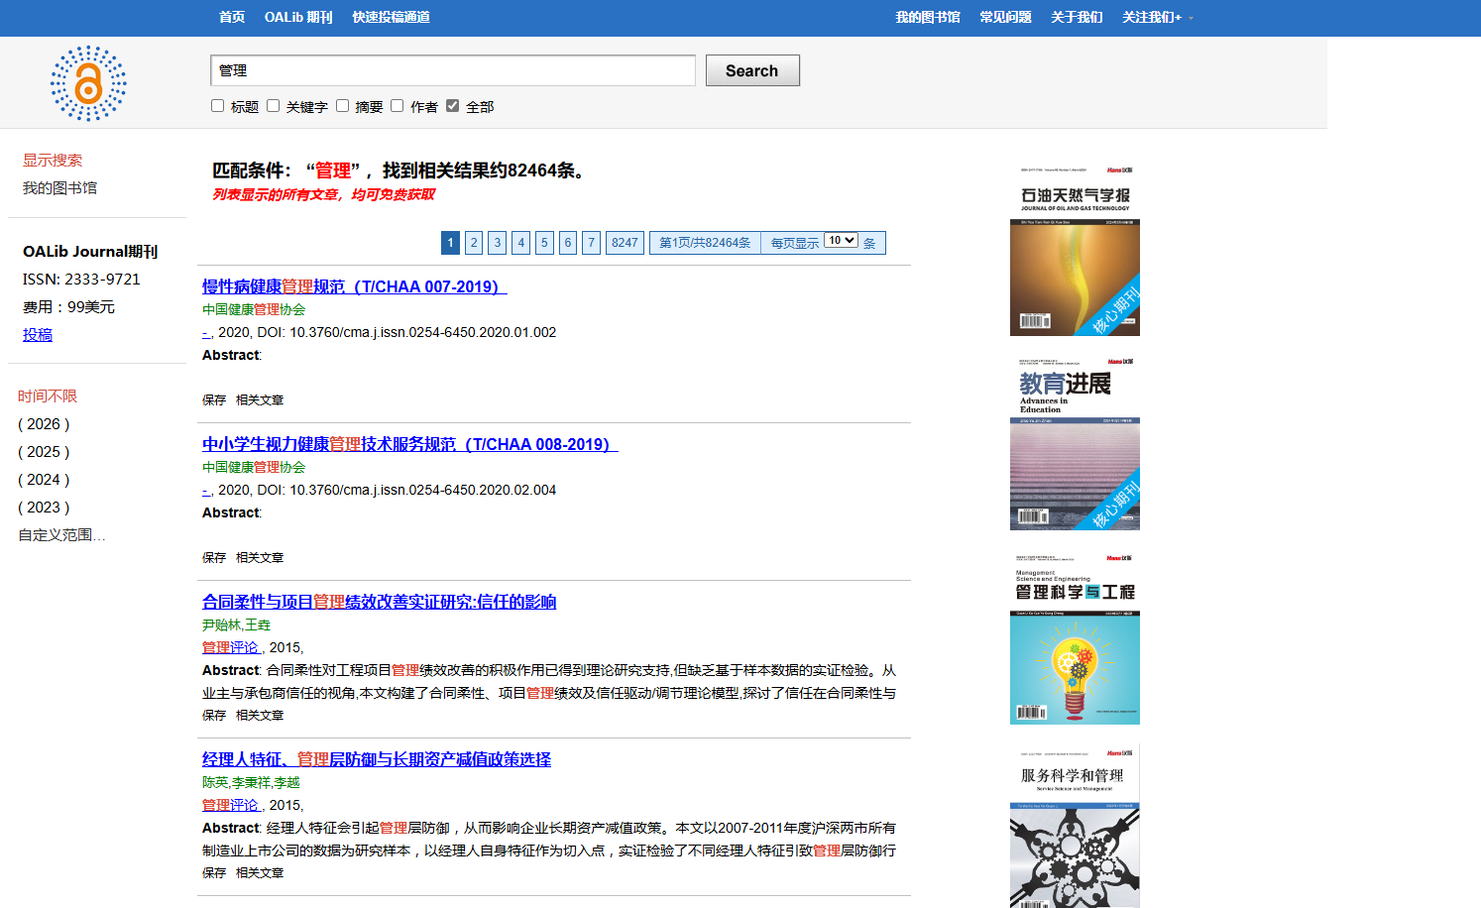Viewport: 1481px width, 908px height.
Task: Open the 管理科学与工程 journal cover
Action: click(x=1075, y=639)
